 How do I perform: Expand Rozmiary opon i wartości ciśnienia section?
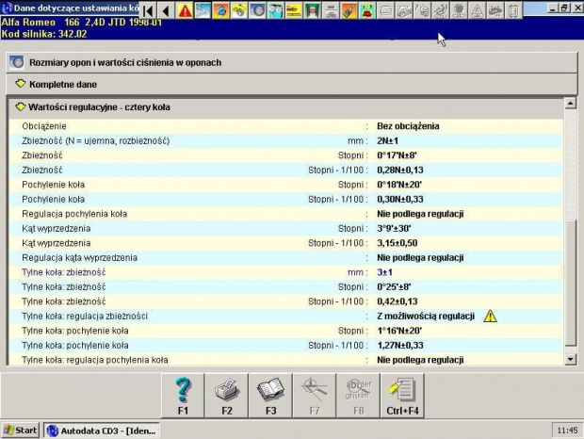(292, 62)
